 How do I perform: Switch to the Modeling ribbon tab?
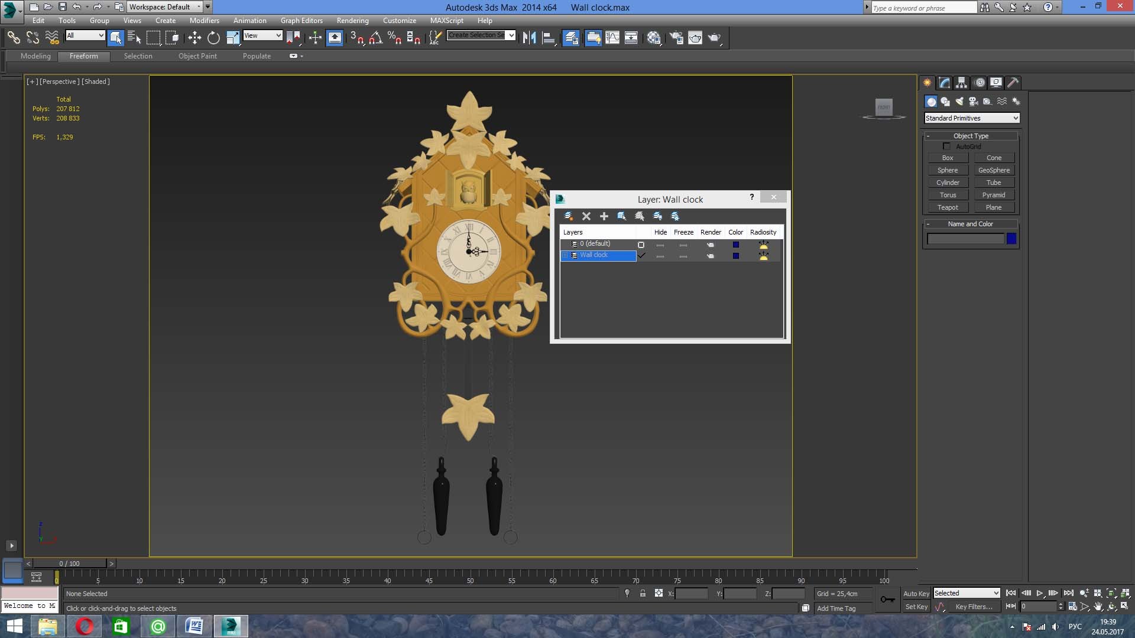point(35,56)
